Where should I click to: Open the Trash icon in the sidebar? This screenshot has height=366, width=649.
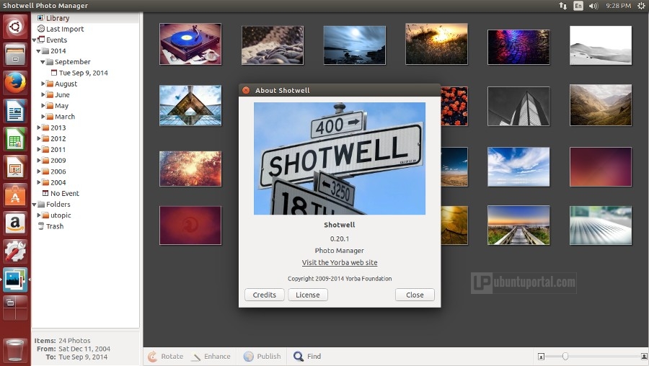[41, 226]
